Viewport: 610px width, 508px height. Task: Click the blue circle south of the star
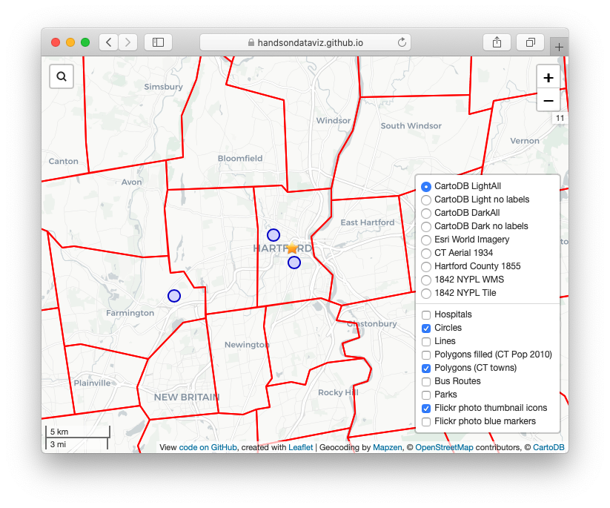294,263
